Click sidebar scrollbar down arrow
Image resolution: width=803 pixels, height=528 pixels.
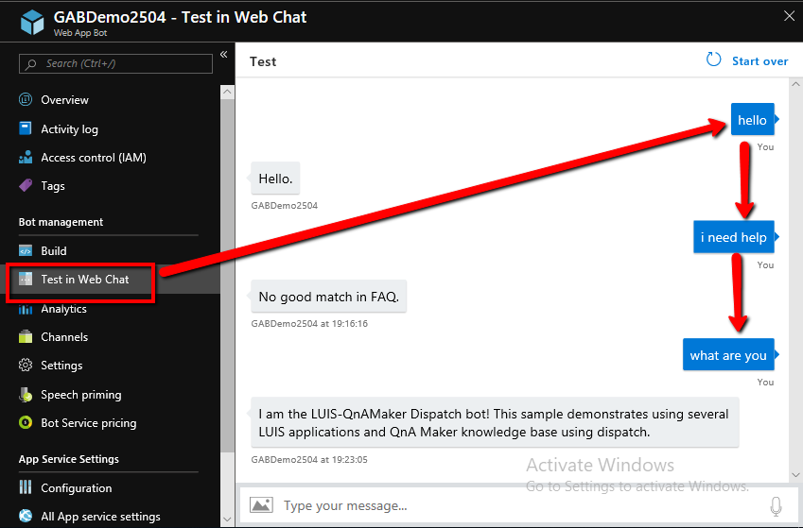point(227,519)
